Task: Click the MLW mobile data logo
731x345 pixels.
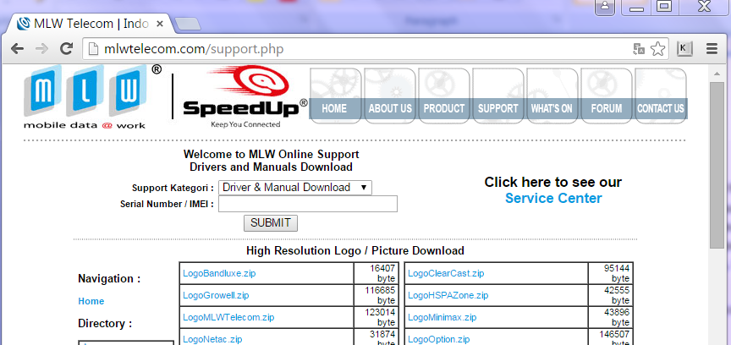Action: [92, 97]
